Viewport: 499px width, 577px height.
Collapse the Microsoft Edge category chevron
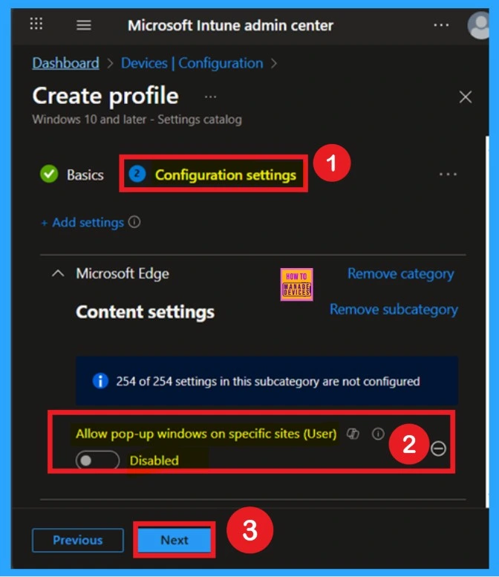tap(57, 274)
